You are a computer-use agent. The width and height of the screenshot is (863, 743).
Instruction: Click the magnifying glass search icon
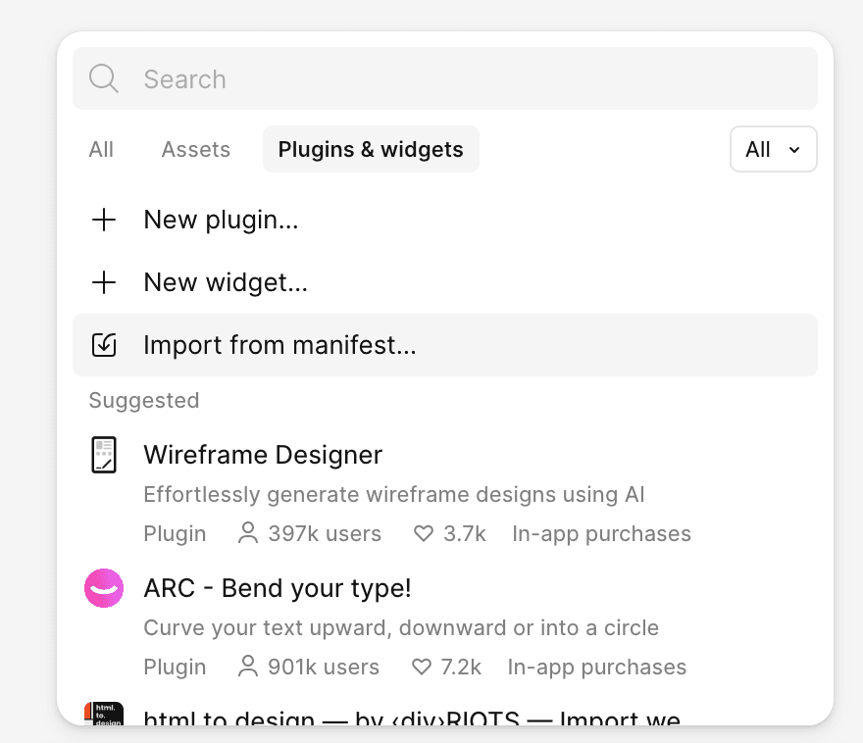104,78
